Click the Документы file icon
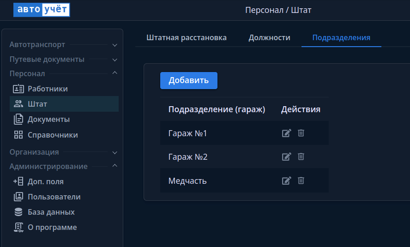The width and height of the screenshot is (410, 247). click(x=18, y=119)
